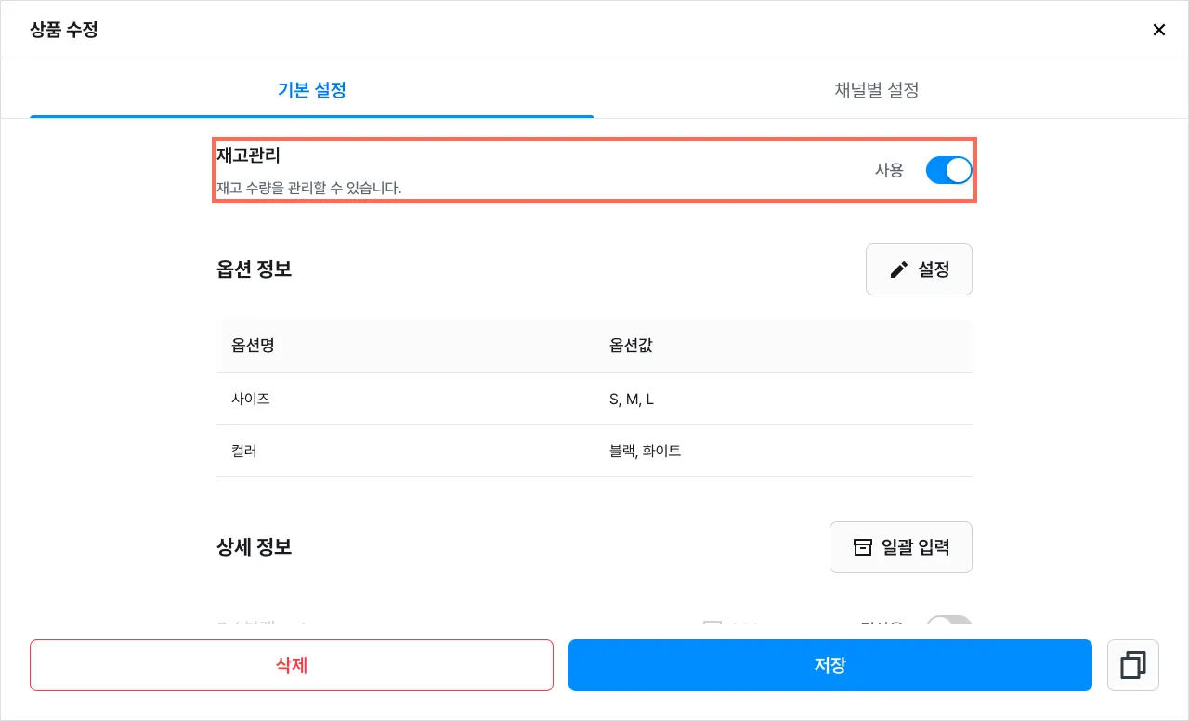The image size is (1189, 721).
Task: Click the 옵션값 column header
Action: tap(631, 346)
